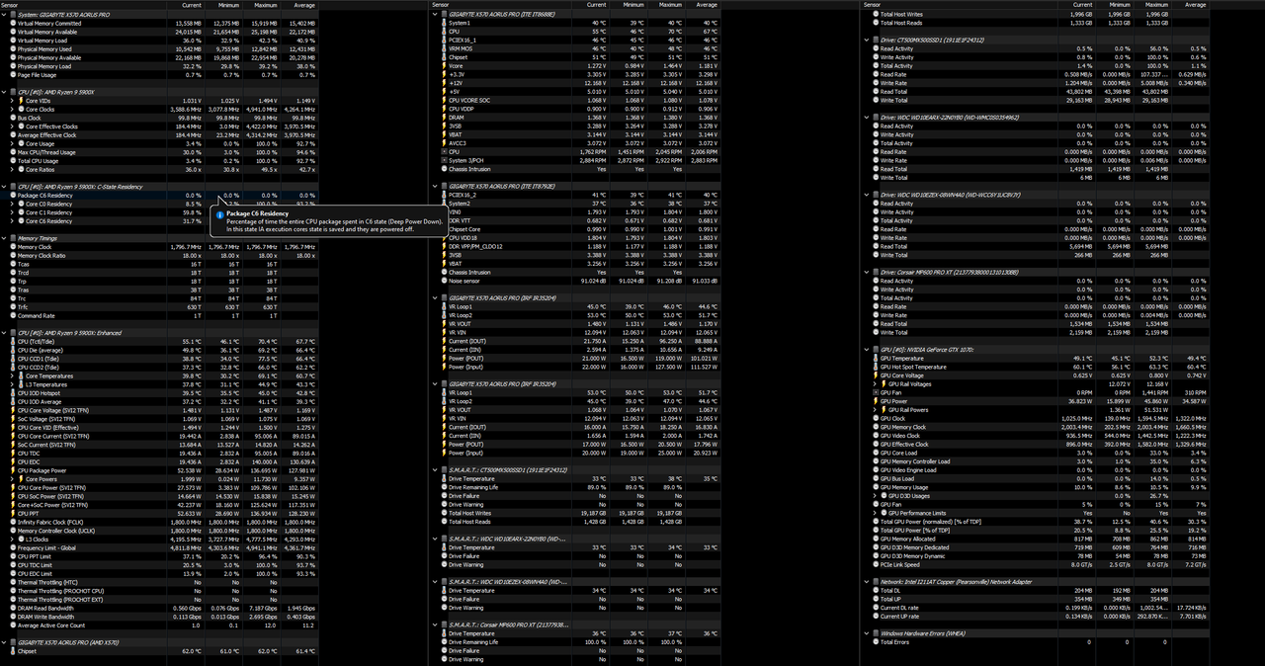The height and width of the screenshot is (666, 1265).
Task: Click the VRM MOS temperature icon
Action: (444, 48)
